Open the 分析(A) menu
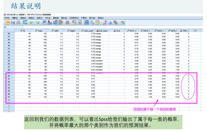This screenshot has height=130, width=207. click(47, 18)
